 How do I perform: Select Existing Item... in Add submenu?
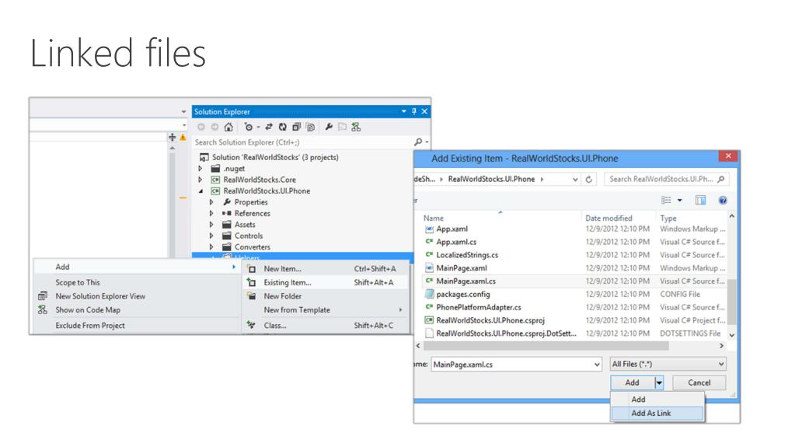tap(326, 283)
